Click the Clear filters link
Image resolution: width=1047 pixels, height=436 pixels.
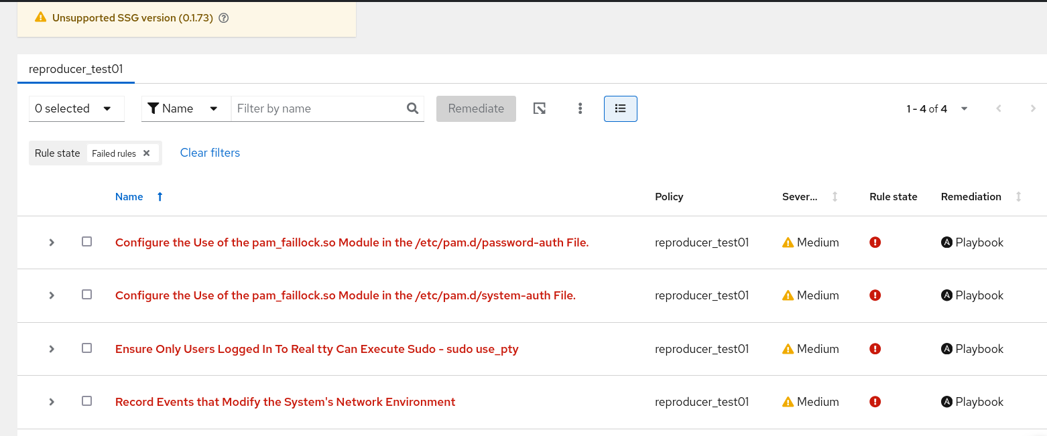pyautogui.click(x=210, y=153)
